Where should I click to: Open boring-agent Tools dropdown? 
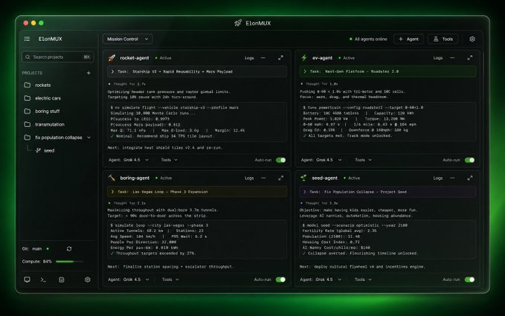click(x=170, y=280)
